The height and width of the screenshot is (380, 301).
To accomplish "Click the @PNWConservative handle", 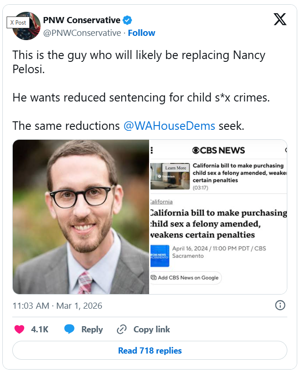I will 82,33.
